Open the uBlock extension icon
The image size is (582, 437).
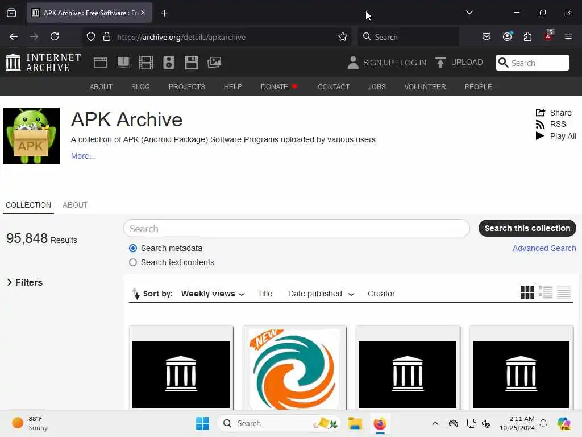(x=548, y=36)
